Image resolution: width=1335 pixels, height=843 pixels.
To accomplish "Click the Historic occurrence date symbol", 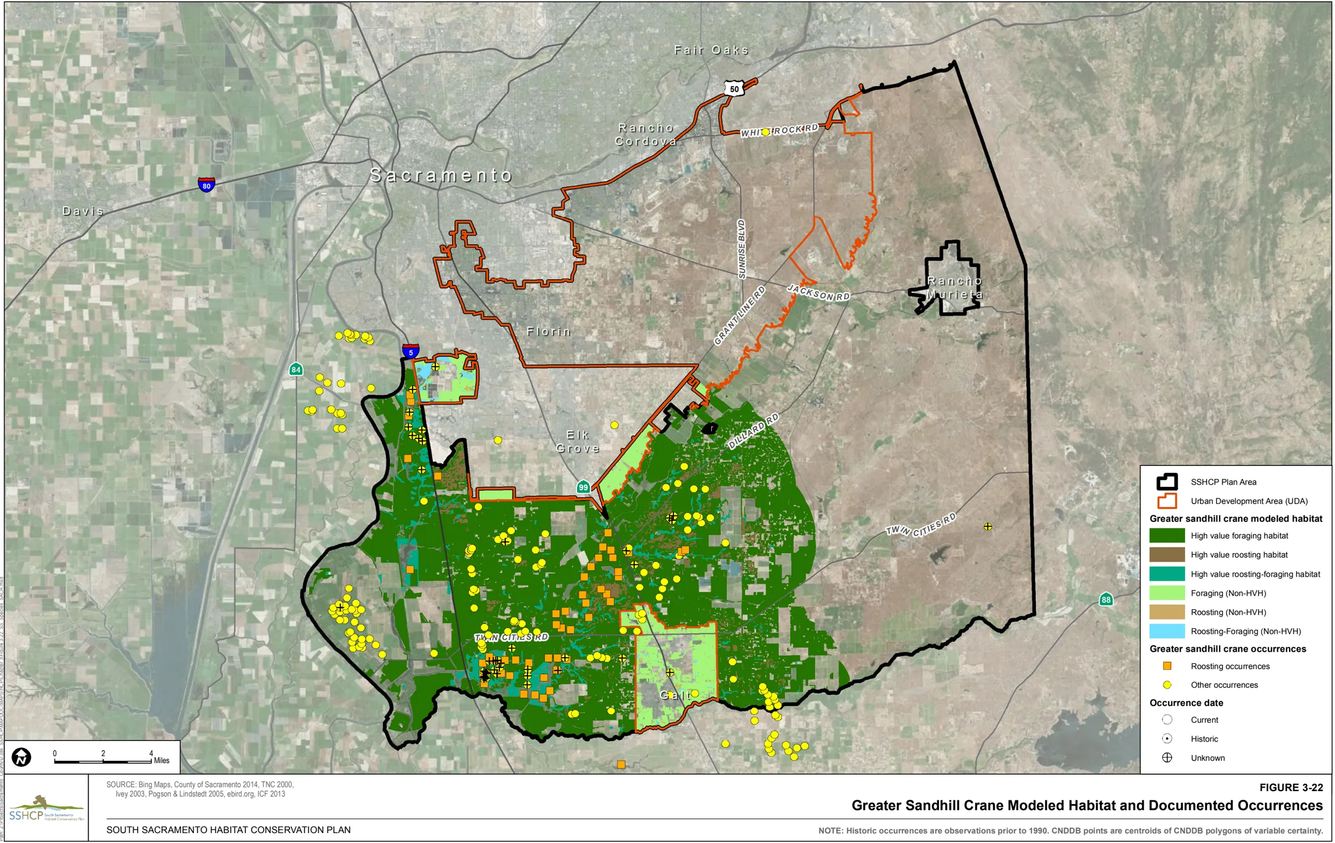I will 1167,739.
